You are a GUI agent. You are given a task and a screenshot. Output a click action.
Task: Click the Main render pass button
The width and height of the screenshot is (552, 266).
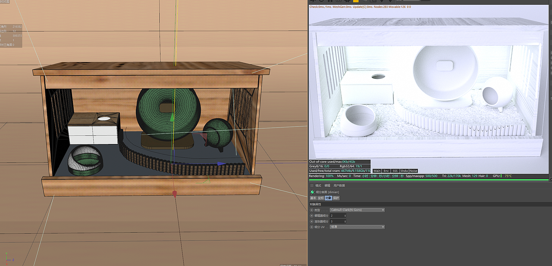[377, 171]
